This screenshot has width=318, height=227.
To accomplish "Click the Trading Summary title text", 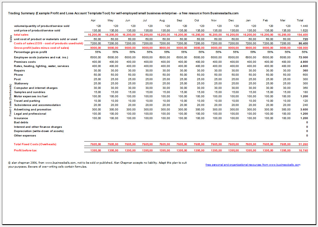I will 123,13.
